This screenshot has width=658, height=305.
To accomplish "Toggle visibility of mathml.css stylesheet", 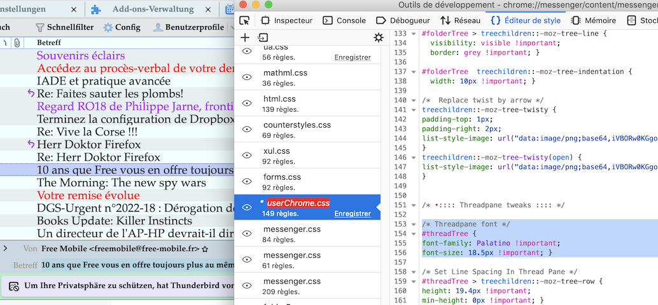I will coord(247,77).
